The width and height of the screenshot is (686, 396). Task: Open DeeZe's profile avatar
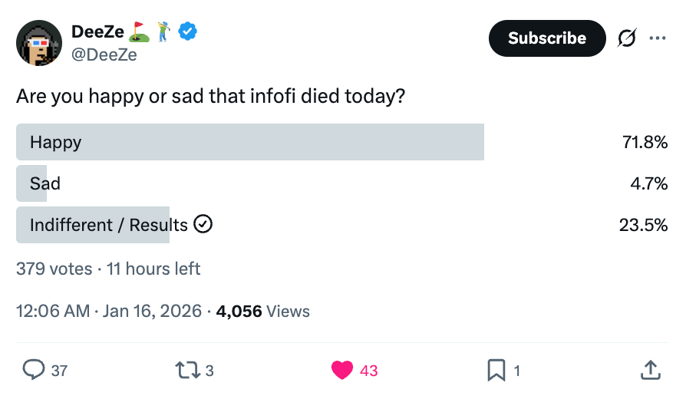pos(38,42)
